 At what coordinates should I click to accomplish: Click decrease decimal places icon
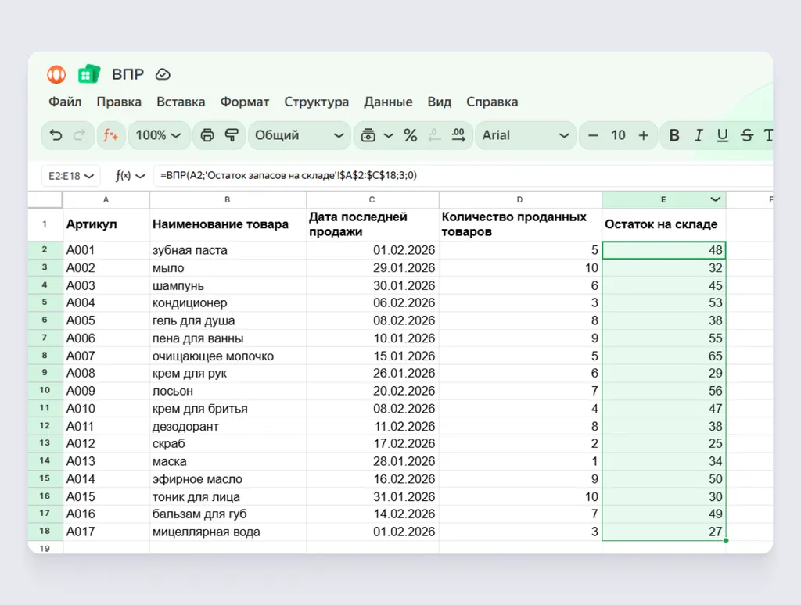[434, 135]
